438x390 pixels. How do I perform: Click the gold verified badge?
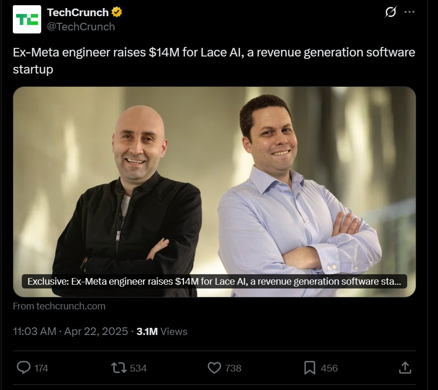(117, 12)
